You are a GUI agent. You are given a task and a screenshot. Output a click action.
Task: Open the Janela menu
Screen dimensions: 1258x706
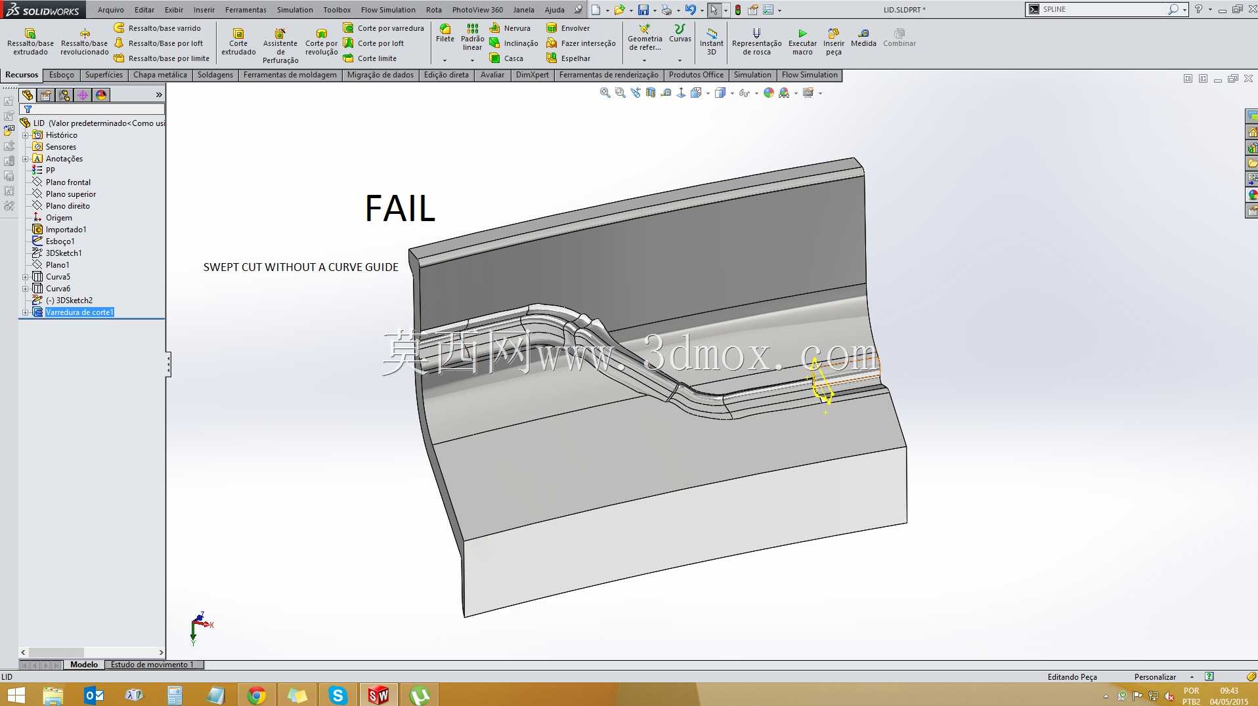pyautogui.click(x=523, y=10)
